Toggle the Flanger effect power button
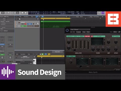121x91 pixels. [113, 36]
